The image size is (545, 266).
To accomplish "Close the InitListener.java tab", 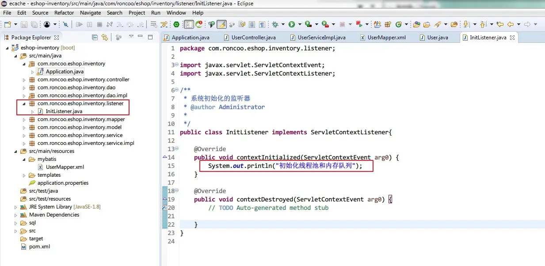I will [x=512, y=38].
